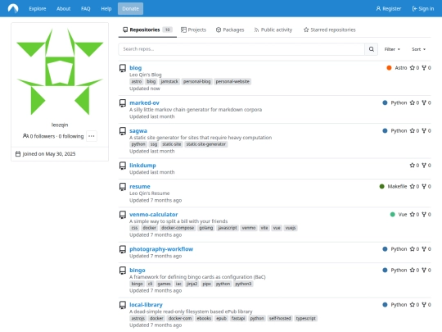Click 0 following link
The image size is (442, 332).
71,136
